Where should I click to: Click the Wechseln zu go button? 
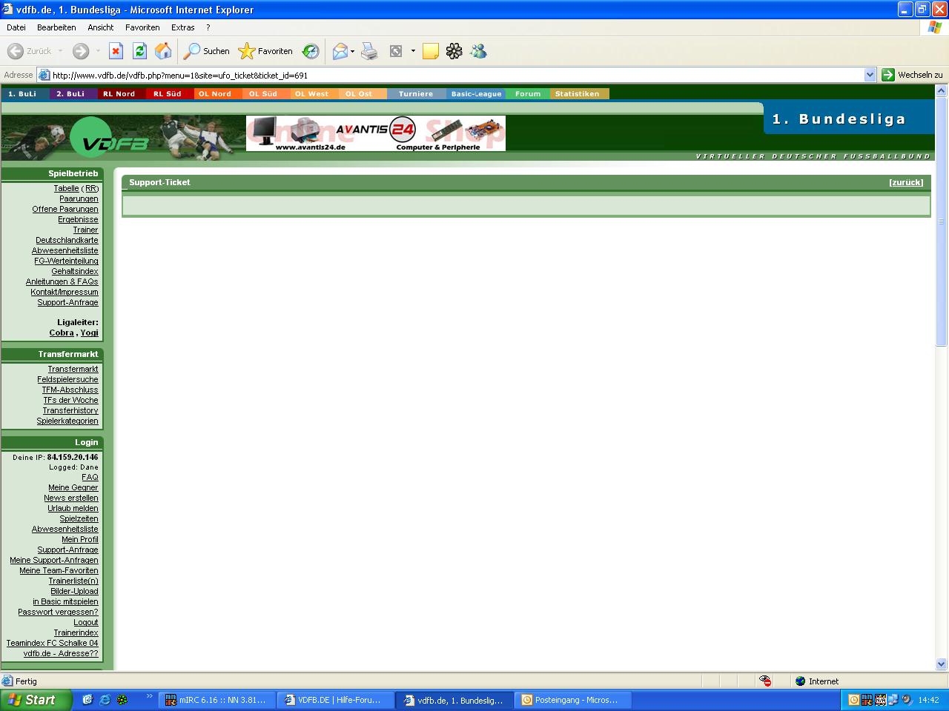point(912,75)
